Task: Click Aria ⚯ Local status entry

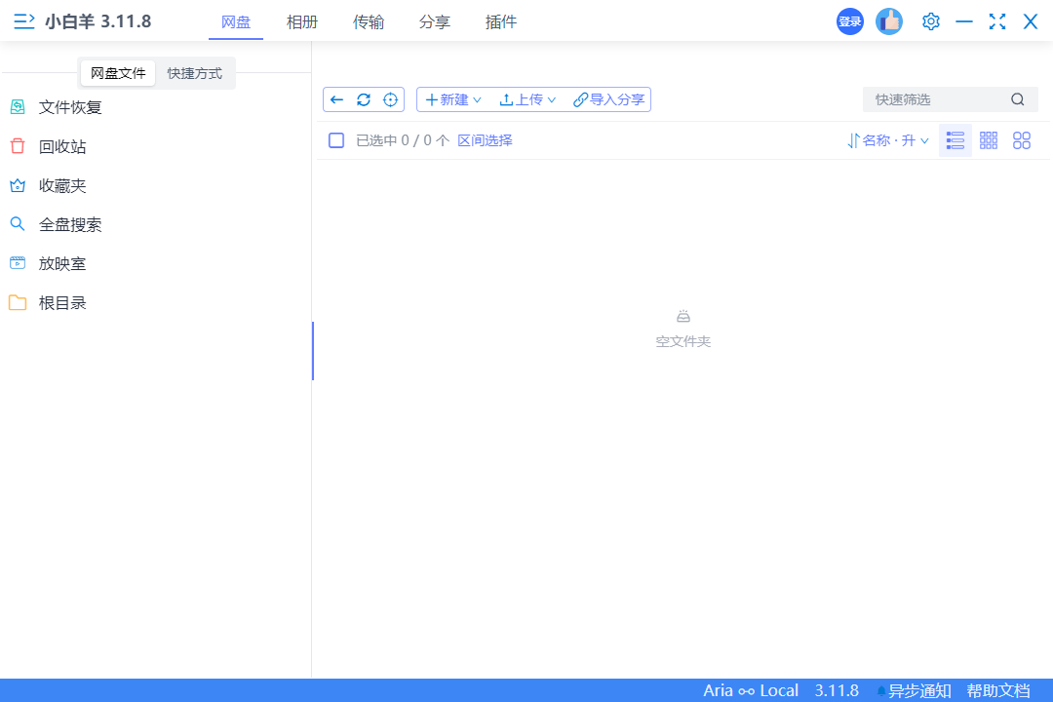Action: [x=751, y=690]
